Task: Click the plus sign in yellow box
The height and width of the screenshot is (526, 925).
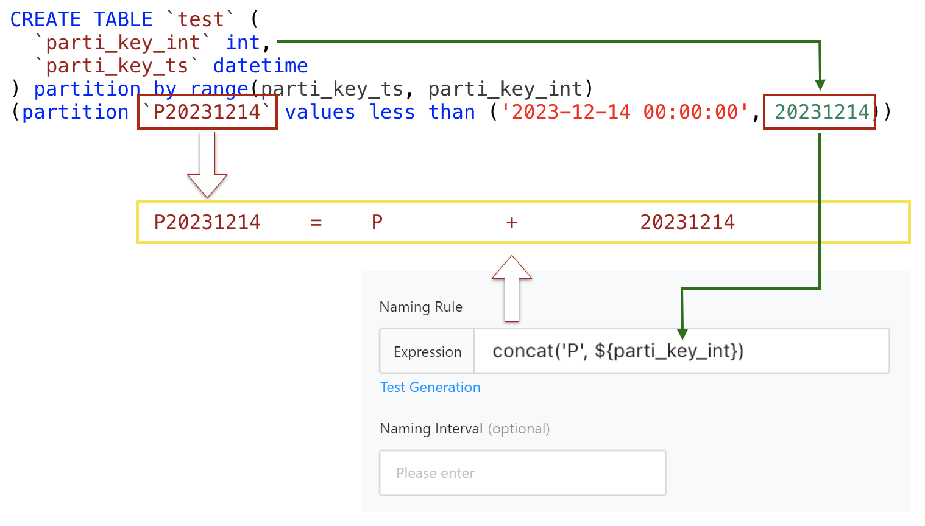Action: pos(512,223)
